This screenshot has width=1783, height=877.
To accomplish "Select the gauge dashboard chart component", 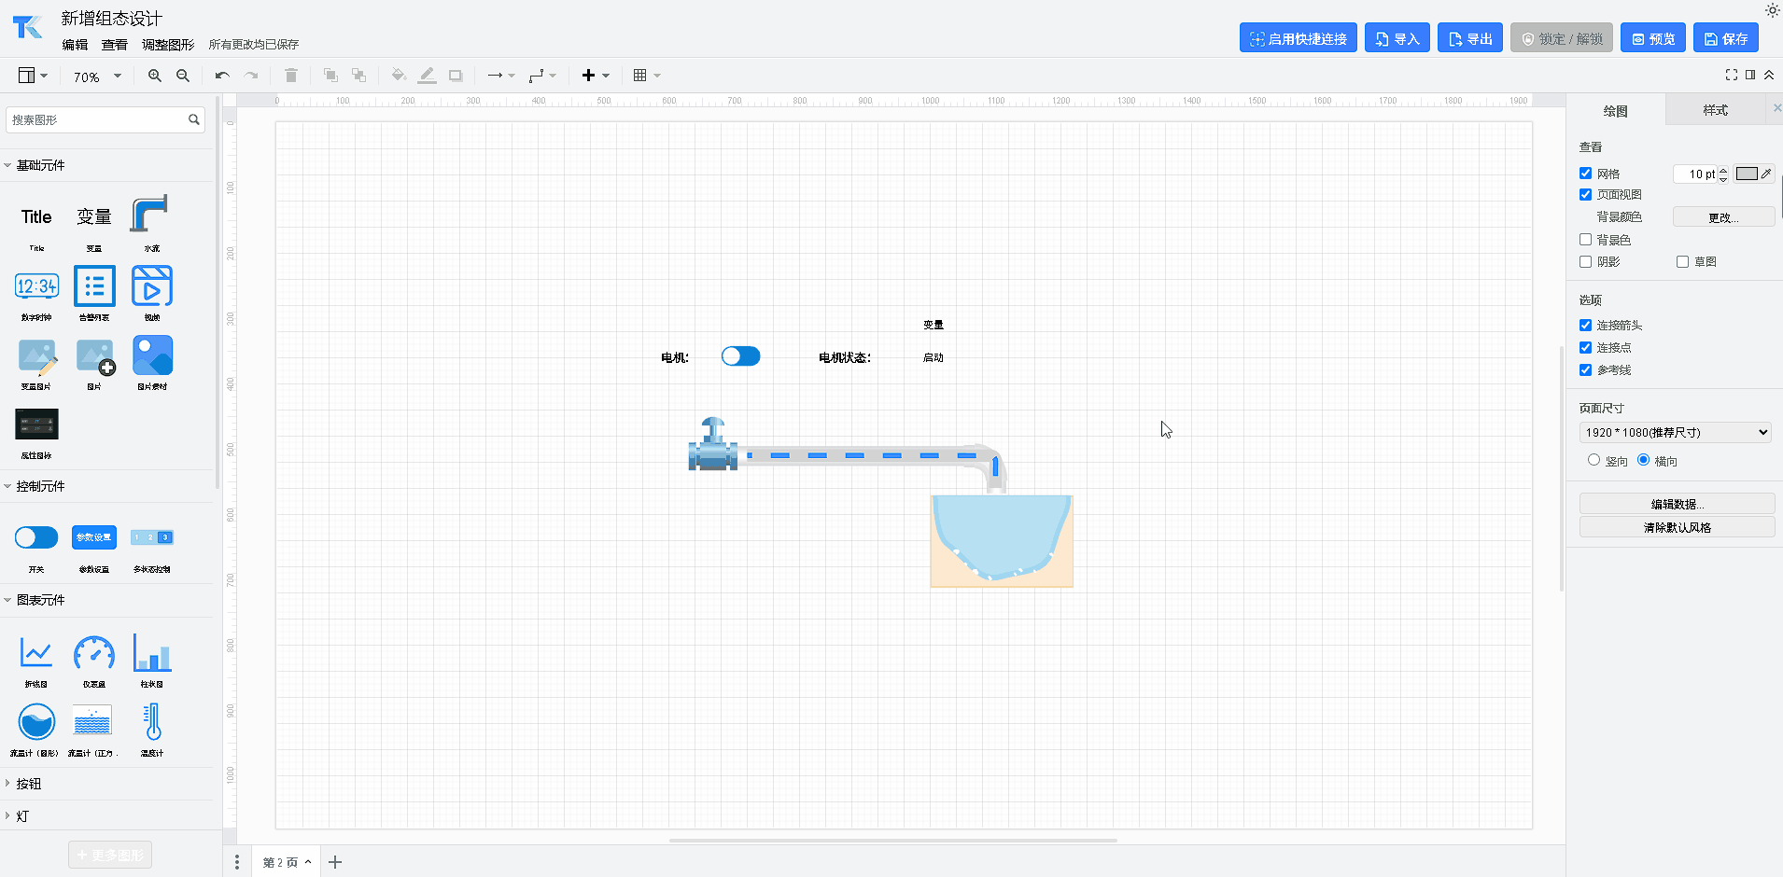I will [94, 653].
